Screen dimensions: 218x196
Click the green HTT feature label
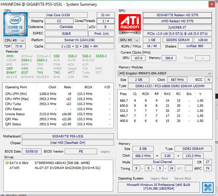[71, 73]
